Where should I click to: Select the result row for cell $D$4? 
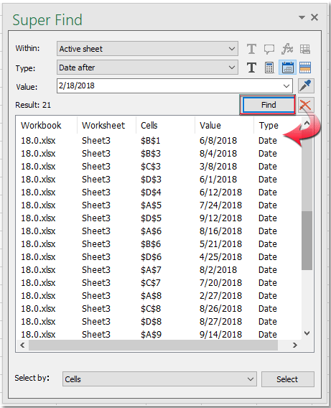point(159,193)
